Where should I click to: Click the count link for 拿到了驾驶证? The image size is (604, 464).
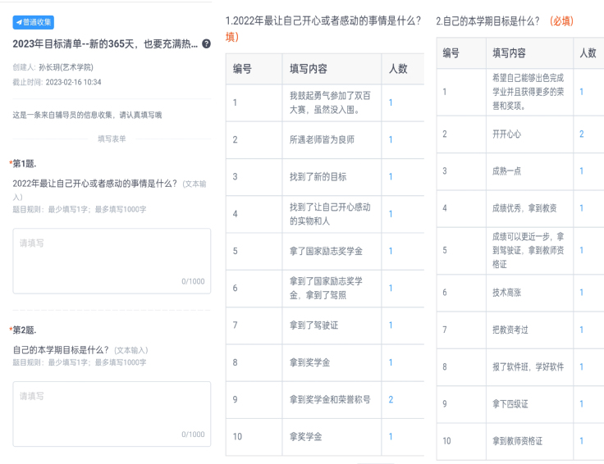(391, 325)
